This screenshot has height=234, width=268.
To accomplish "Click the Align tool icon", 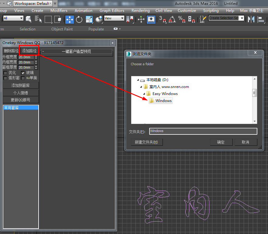I will tap(261, 19).
